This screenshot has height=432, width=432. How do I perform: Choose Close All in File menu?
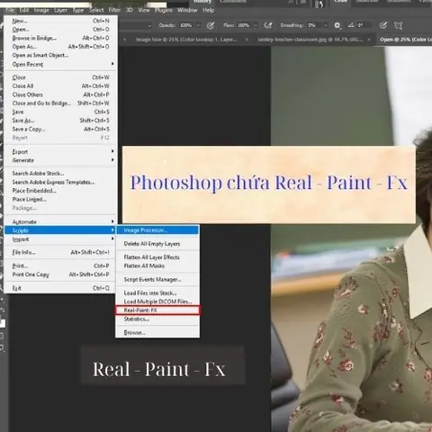coord(59,86)
